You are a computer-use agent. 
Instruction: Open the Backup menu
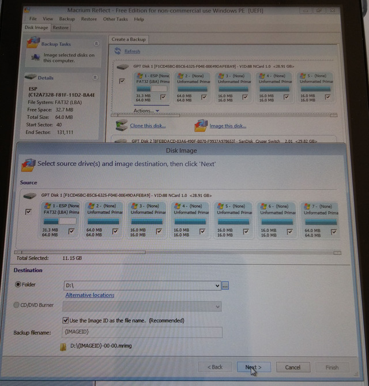click(x=67, y=19)
